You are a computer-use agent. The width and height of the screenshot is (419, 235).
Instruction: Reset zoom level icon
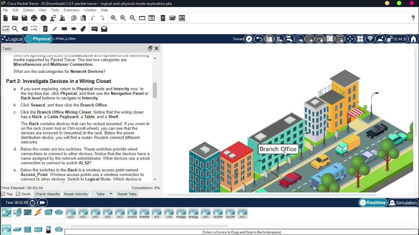tap(123, 18)
